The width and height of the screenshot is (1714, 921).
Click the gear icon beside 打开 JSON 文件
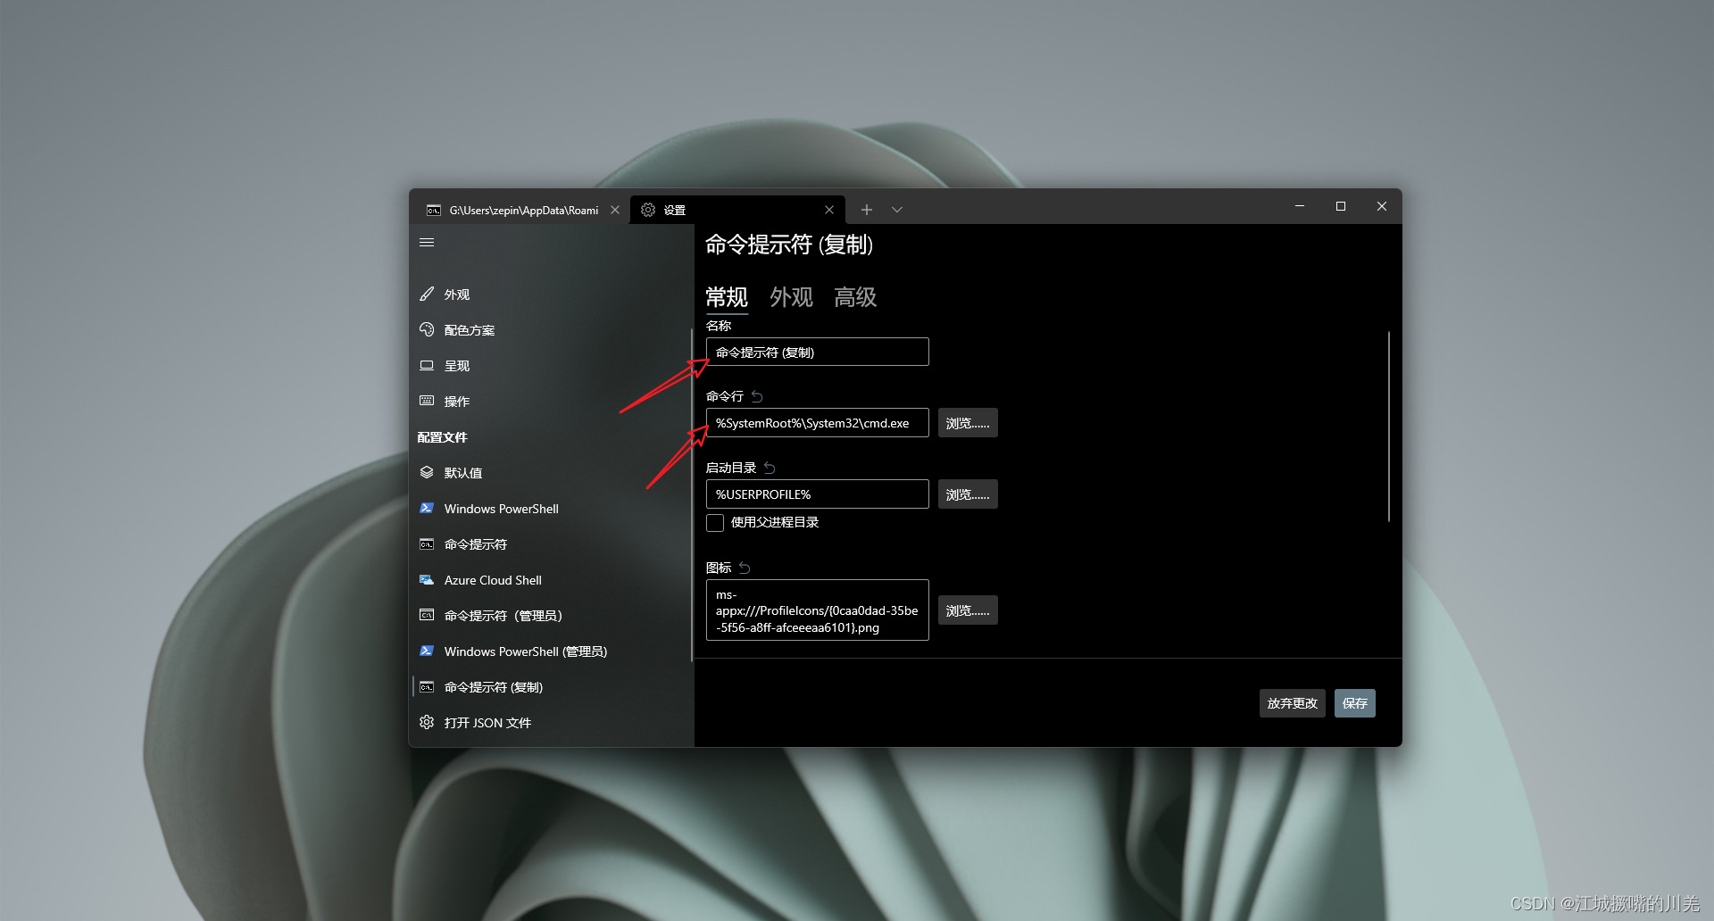click(427, 723)
